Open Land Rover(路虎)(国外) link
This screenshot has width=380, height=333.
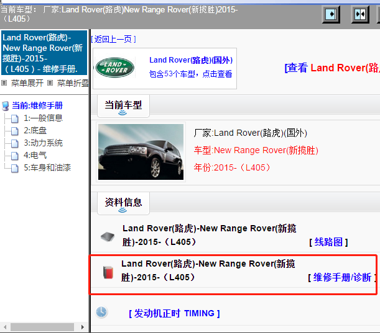(191, 60)
